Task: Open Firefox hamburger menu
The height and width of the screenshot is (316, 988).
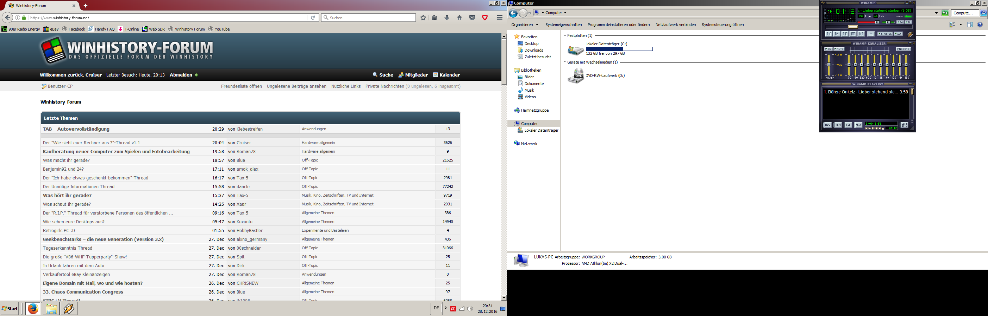Action: pyautogui.click(x=499, y=18)
